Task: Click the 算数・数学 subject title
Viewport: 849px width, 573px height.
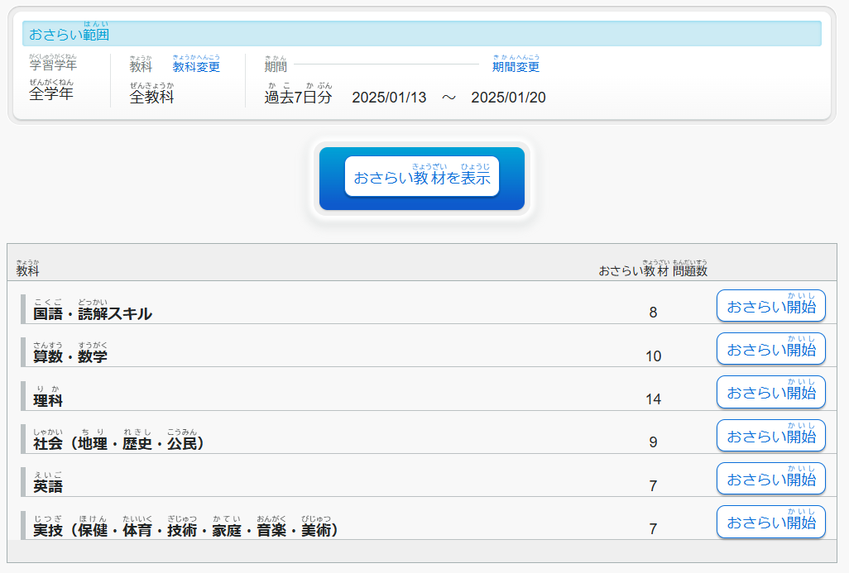Action: coord(70,357)
